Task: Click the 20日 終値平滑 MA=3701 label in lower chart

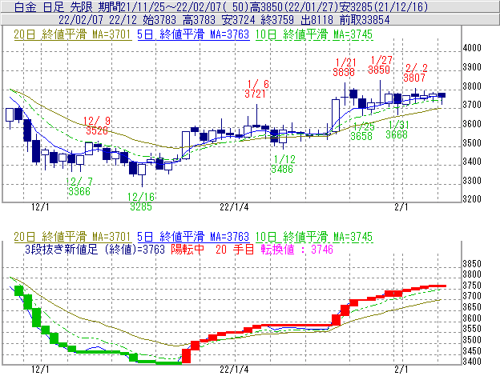Action: coord(73,237)
